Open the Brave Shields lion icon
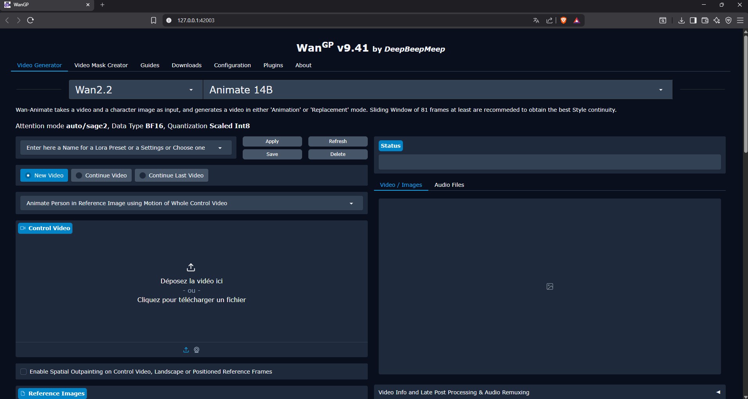 click(x=564, y=20)
